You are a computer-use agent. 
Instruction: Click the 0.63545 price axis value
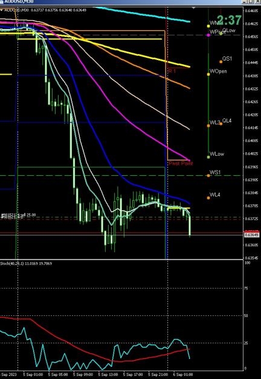coord(252,258)
